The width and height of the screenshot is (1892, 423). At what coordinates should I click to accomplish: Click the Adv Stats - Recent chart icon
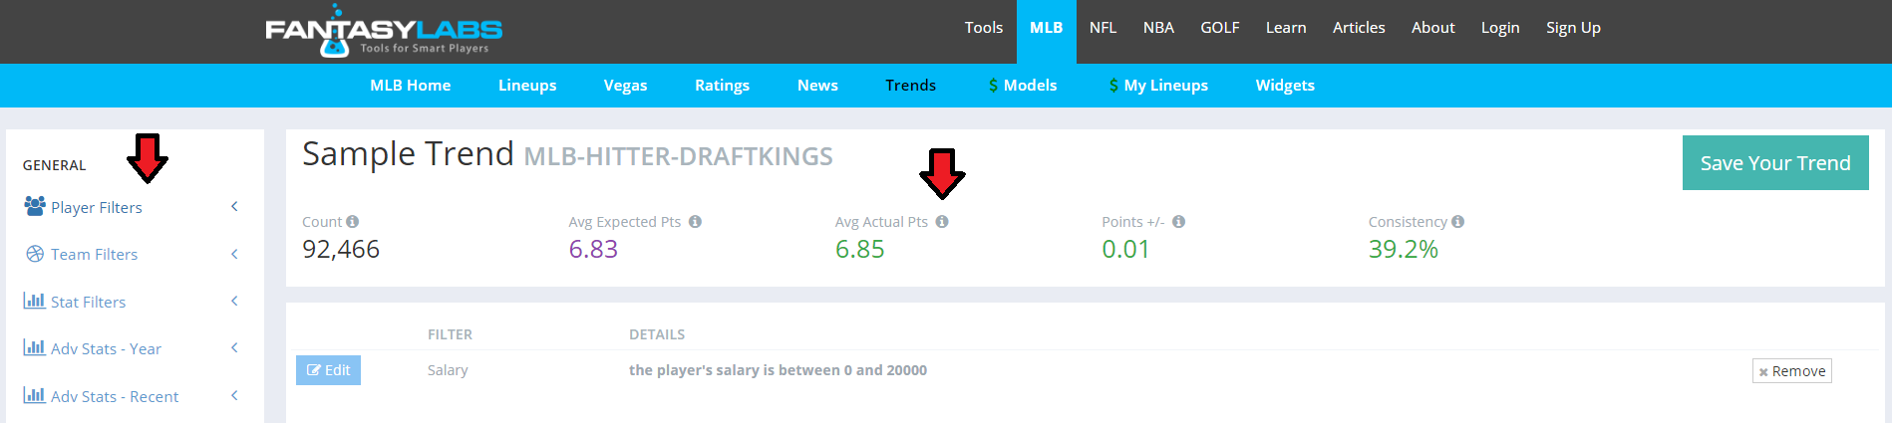tap(34, 395)
